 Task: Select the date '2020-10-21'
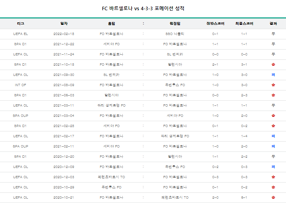(64, 197)
